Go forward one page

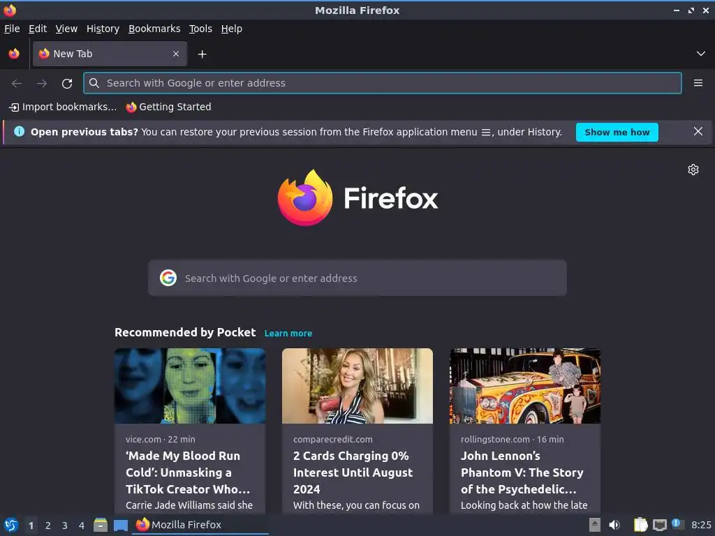(42, 84)
